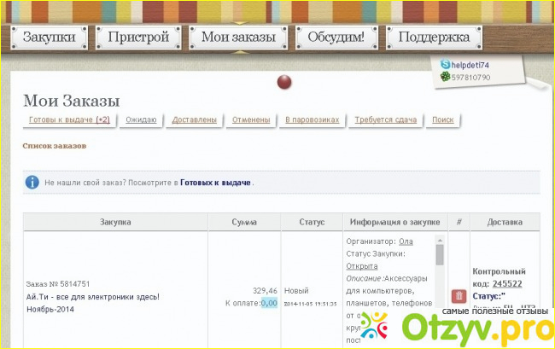Image resolution: width=555 pixels, height=349 pixels.
Task: Show orders under Готовы к выдаче (+2)
Action: 69,120
